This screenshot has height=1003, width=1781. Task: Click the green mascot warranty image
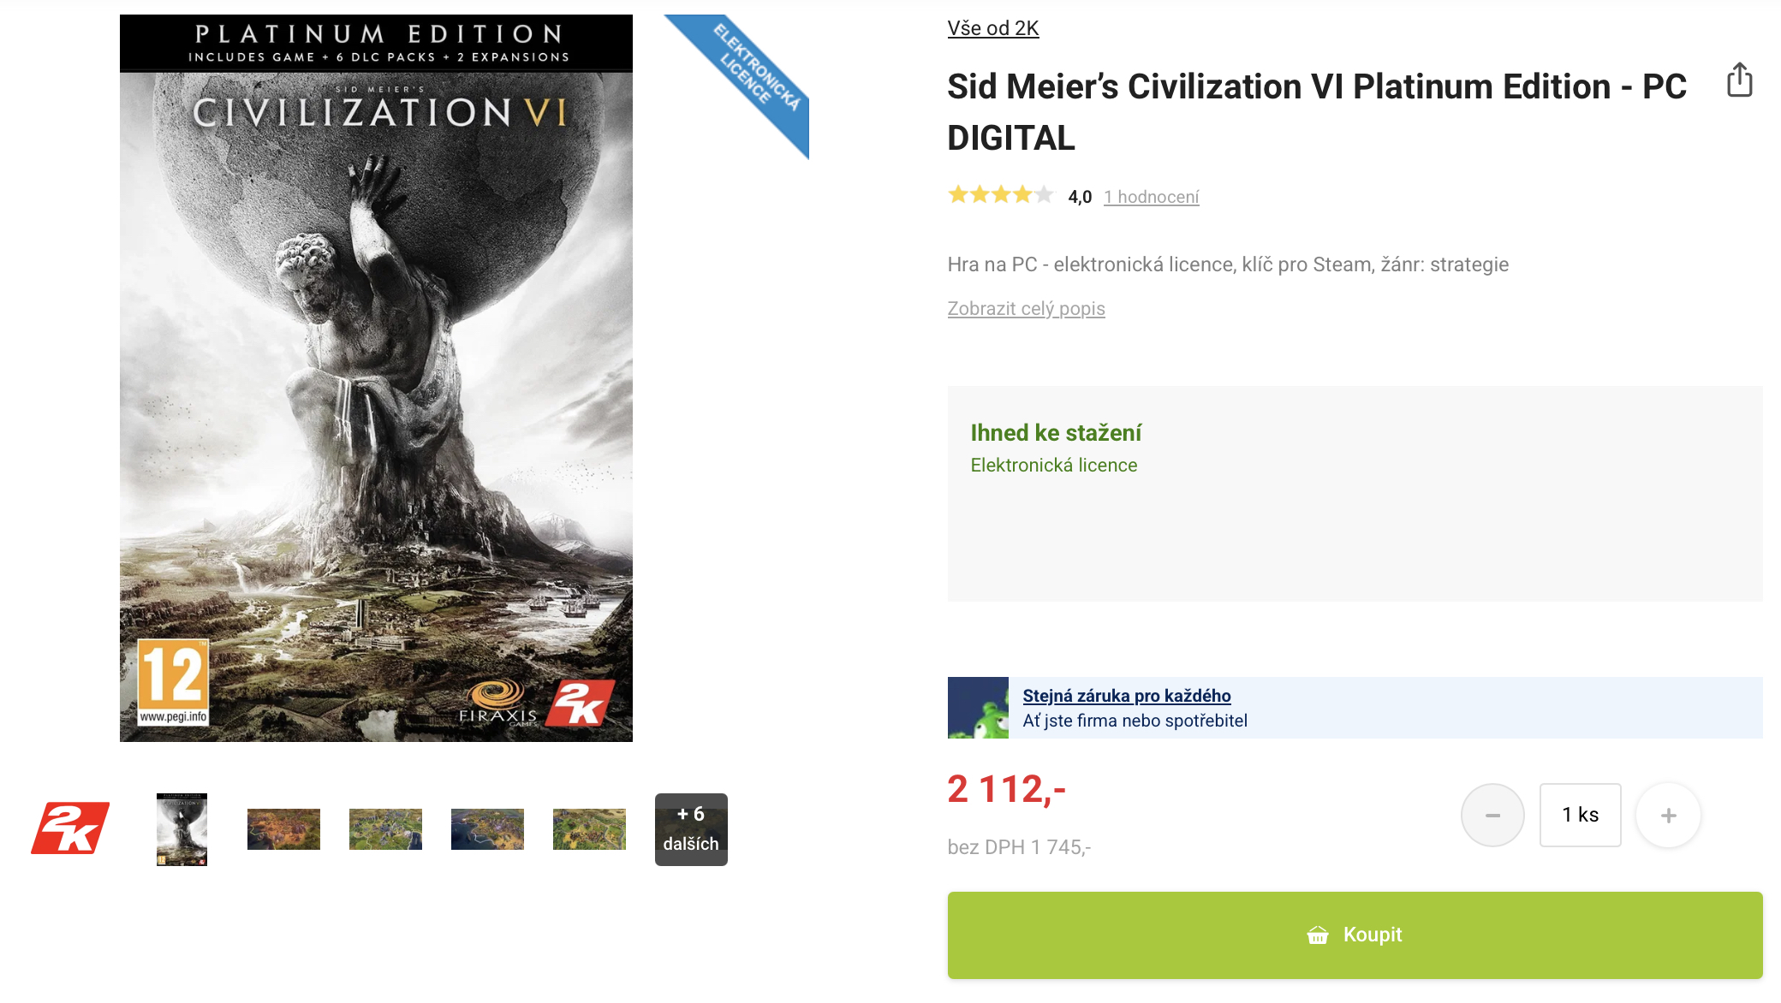(978, 708)
